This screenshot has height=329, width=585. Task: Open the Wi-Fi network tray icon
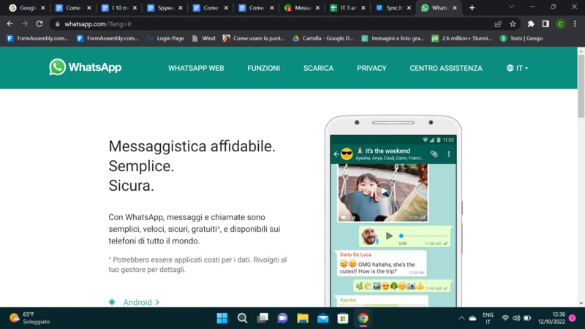505,318
